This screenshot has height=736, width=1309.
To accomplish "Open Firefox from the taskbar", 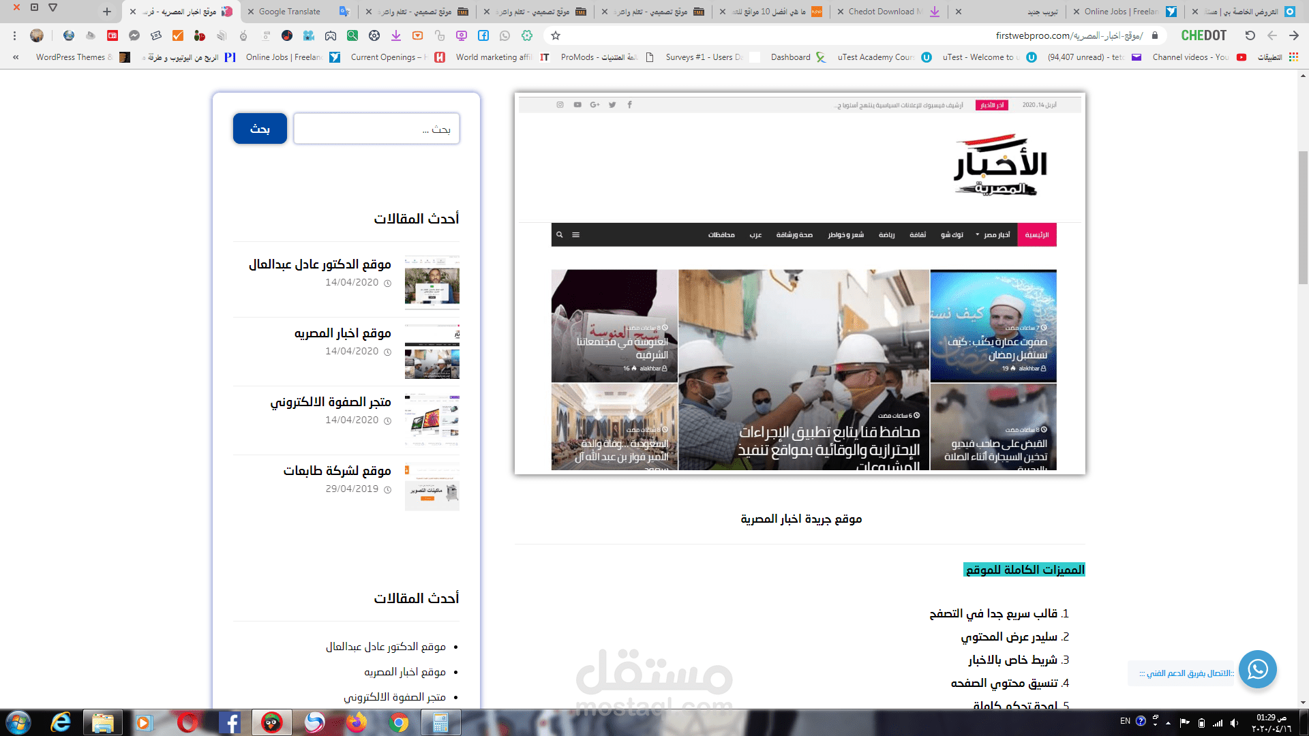I will (x=356, y=722).
